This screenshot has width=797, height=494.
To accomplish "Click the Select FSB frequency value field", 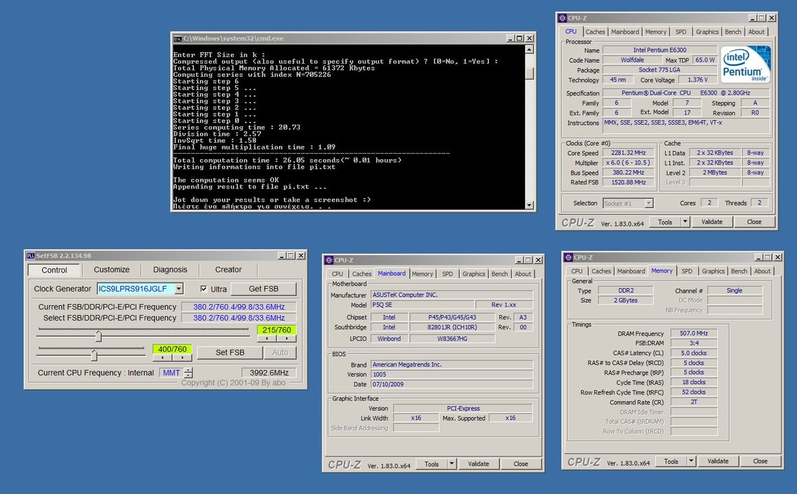I will [x=238, y=318].
